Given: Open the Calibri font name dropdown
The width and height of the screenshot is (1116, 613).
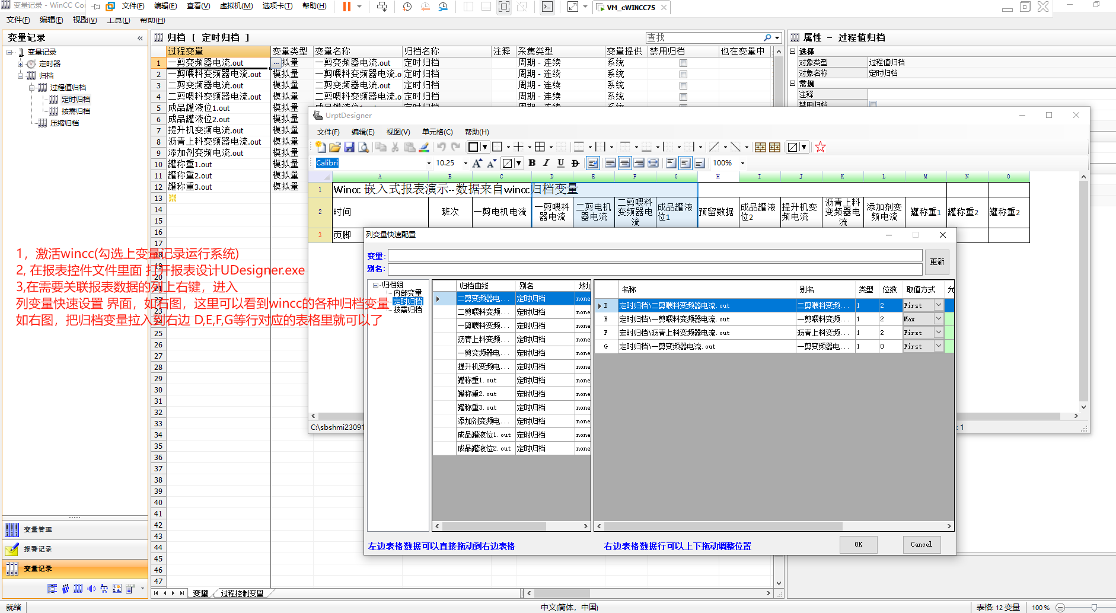Looking at the screenshot, I should (429, 163).
